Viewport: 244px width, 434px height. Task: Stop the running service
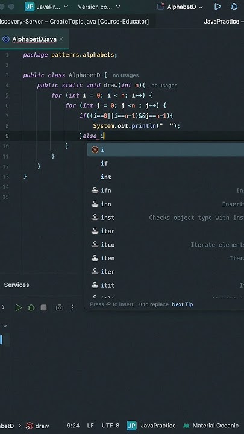(43, 307)
